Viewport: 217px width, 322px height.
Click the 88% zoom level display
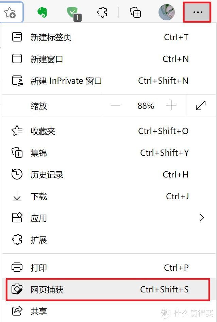[x=146, y=105]
